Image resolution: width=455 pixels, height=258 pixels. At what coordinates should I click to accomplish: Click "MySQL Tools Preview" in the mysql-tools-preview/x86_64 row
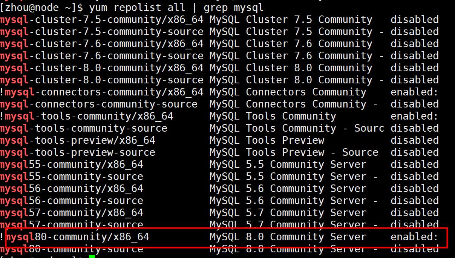(x=267, y=140)
